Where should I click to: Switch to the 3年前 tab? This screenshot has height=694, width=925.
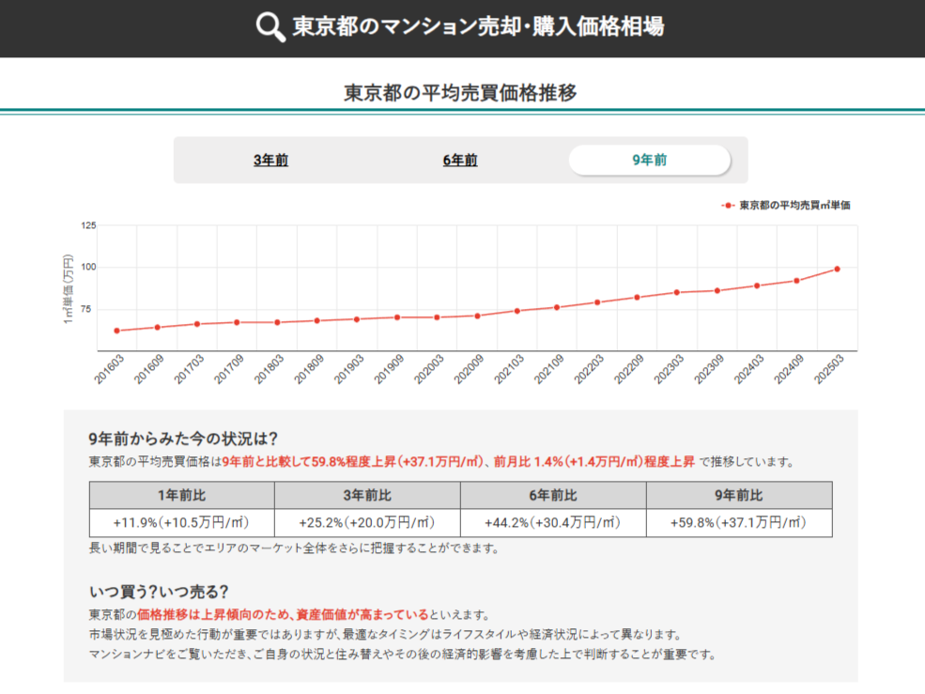coord(270,161)
